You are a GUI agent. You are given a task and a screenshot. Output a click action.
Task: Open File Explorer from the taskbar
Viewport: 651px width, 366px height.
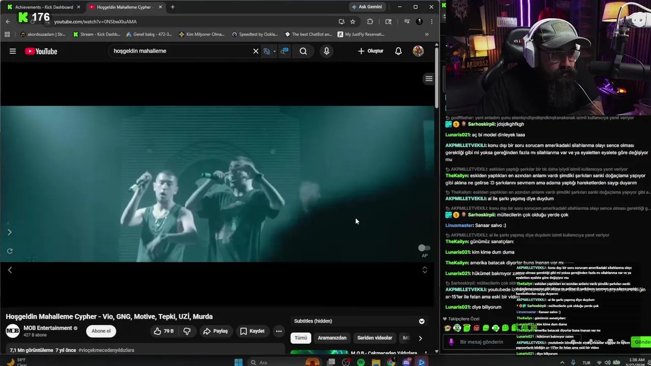point(376,362)
